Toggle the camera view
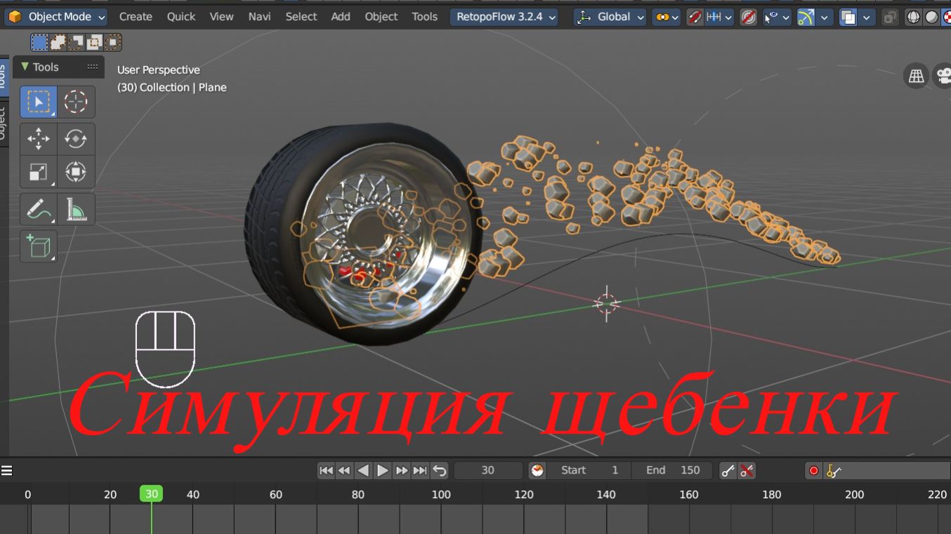This screenshot has width=951, height=534. tap(943, 76)
